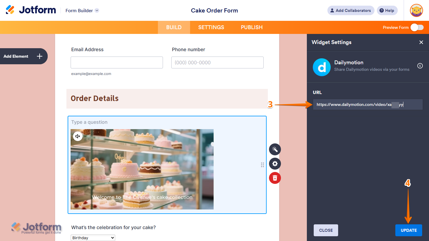Click the Dailymotion URL input field
The height and width of the screenshot is (241, 429).
(x=368, y=104)
